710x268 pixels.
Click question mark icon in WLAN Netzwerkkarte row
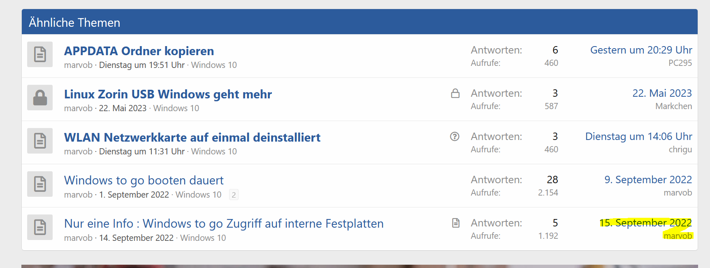pyautogui.click(x=455, y=137)
